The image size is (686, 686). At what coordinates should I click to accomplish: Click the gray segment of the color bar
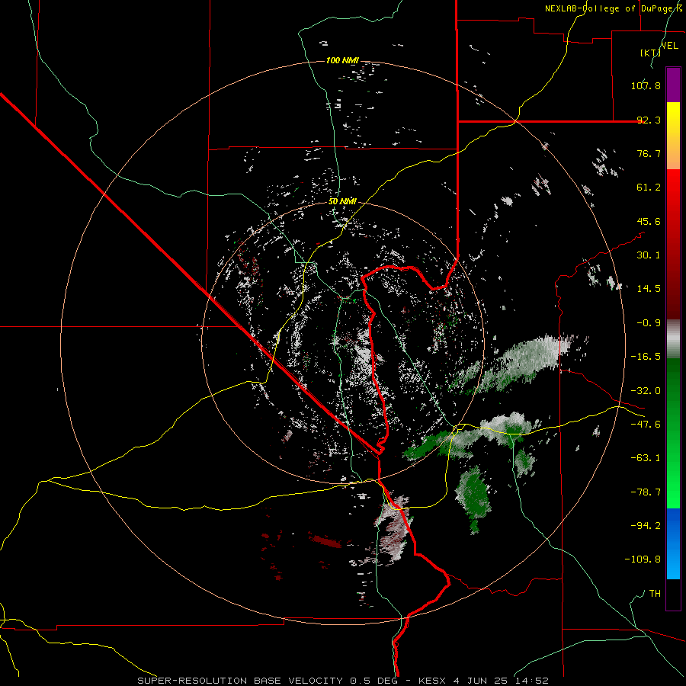(673, 339)
